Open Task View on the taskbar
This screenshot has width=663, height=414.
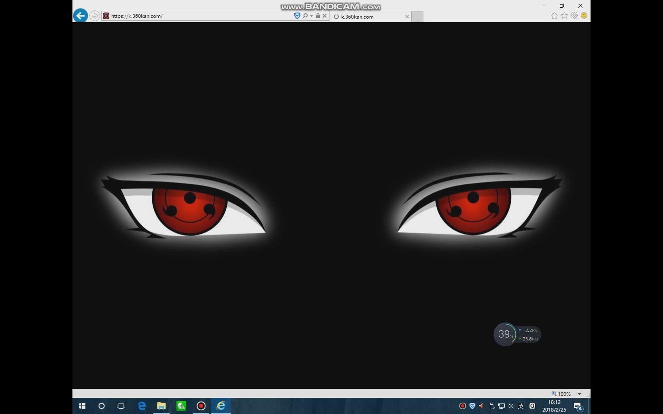click(121, 406)
